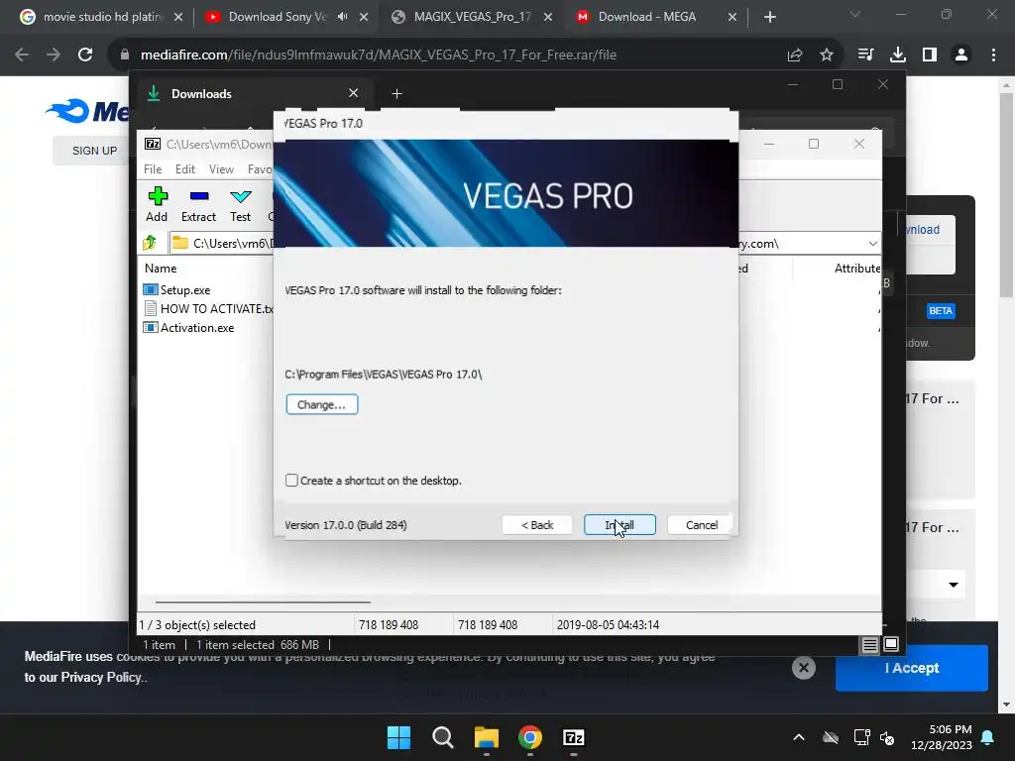Viewport: 1015px width, 761px height.
Task: Open Chrome tab search chevron
Action: (855, 14)
